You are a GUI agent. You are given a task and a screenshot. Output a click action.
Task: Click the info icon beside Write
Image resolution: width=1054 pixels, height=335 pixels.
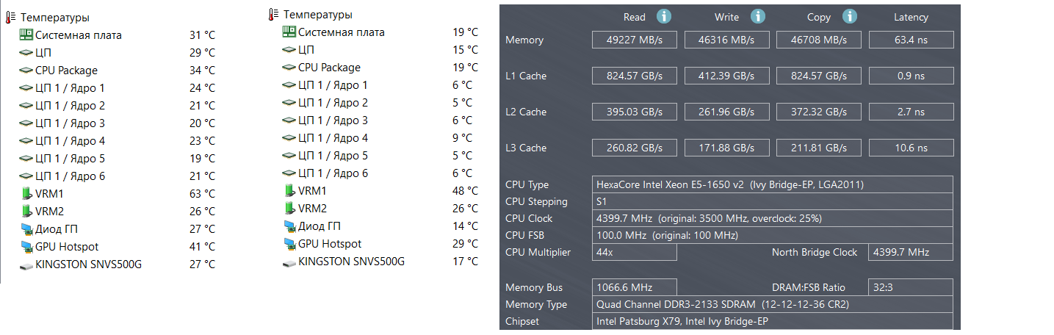click(x=757, y=16)
